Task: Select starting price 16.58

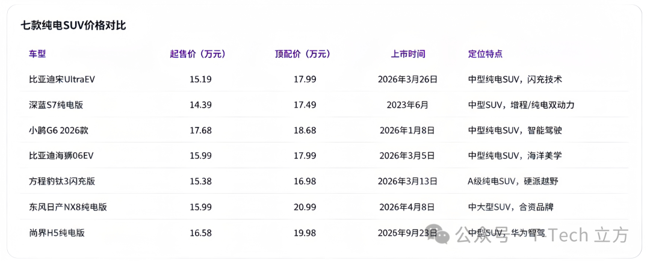Action: tap(200, 233)
